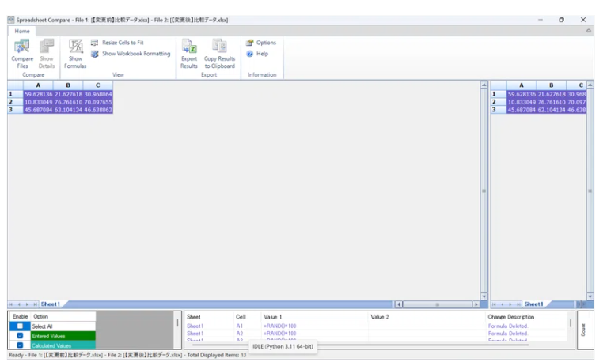Screen dimensions: 607x362
Task: Click right pane scroll down arrow
Action: coord(590,296)
